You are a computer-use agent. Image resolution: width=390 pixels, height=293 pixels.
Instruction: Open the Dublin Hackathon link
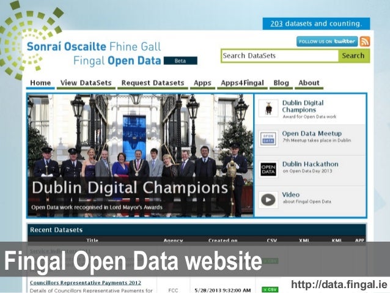(310, 164)
